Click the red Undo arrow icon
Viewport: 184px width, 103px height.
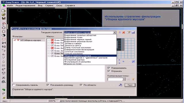coord(4,24)
